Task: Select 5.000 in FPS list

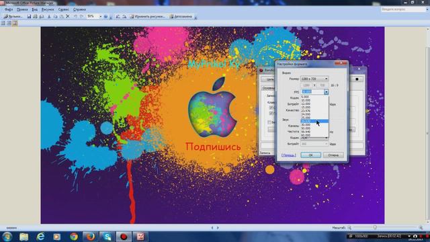Action: click(x=314, y=97)
